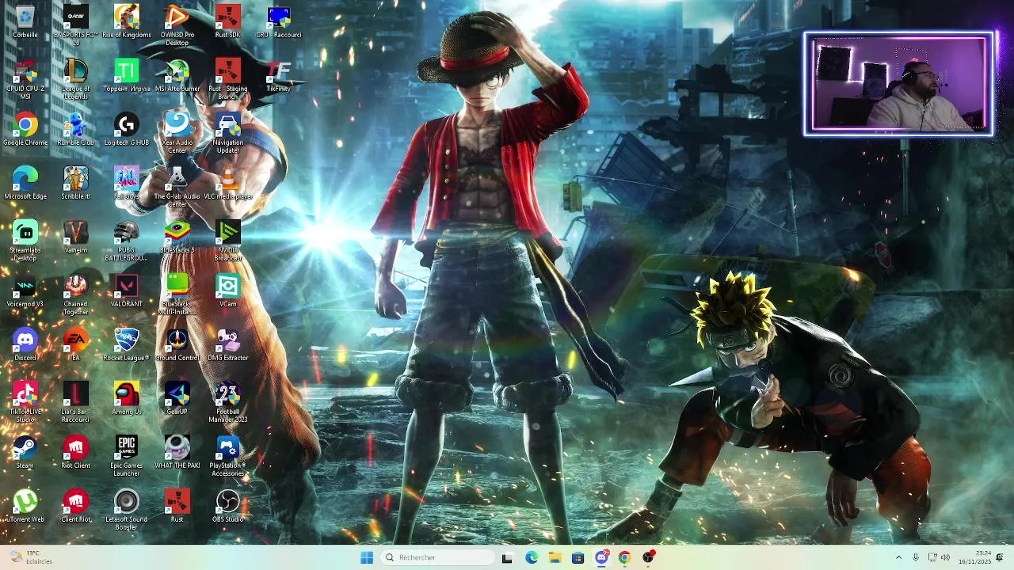Image resolution: width=1014 pixels, height=570 pixels.
Task: Select the Riot Client desktop icon
Action: pyautogui.click(x=76, y=452)
